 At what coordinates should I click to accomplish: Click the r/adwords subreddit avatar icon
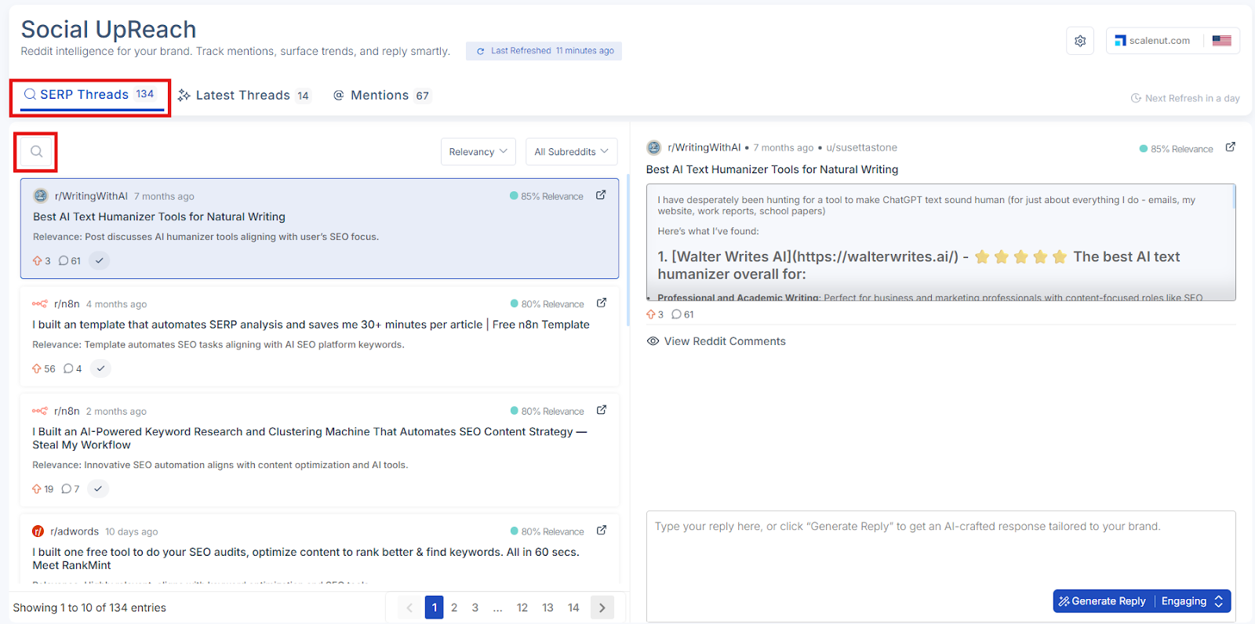tap(38, 531)
